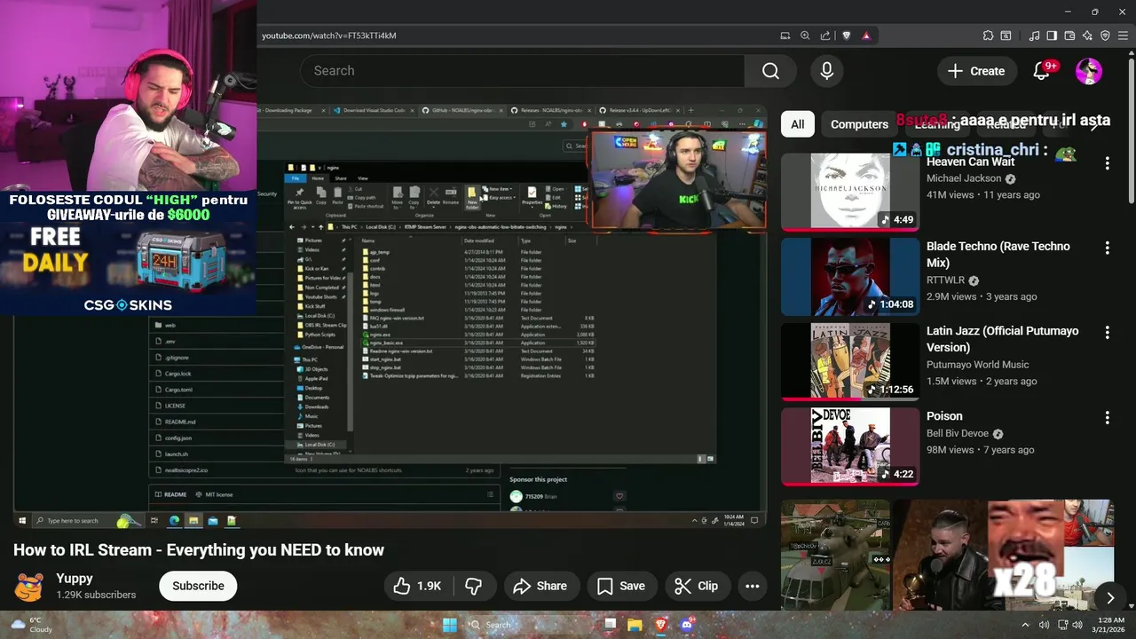Open Yuppy channel avatar

pyautogui.click(x=29, y=586)
